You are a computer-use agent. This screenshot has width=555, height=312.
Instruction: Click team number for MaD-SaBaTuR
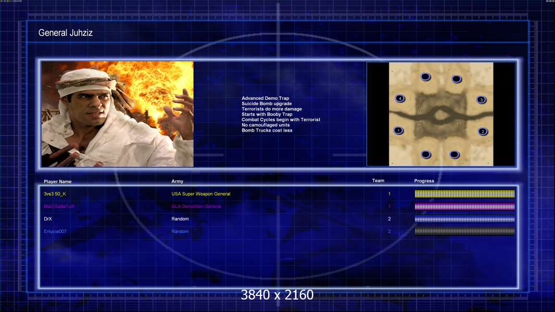(x=389, y=206)
